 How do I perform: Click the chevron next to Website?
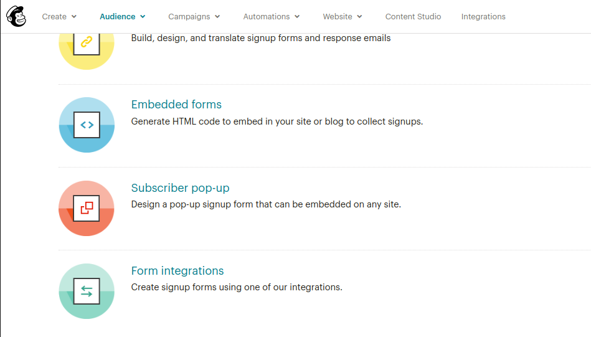tap(359, 17)
